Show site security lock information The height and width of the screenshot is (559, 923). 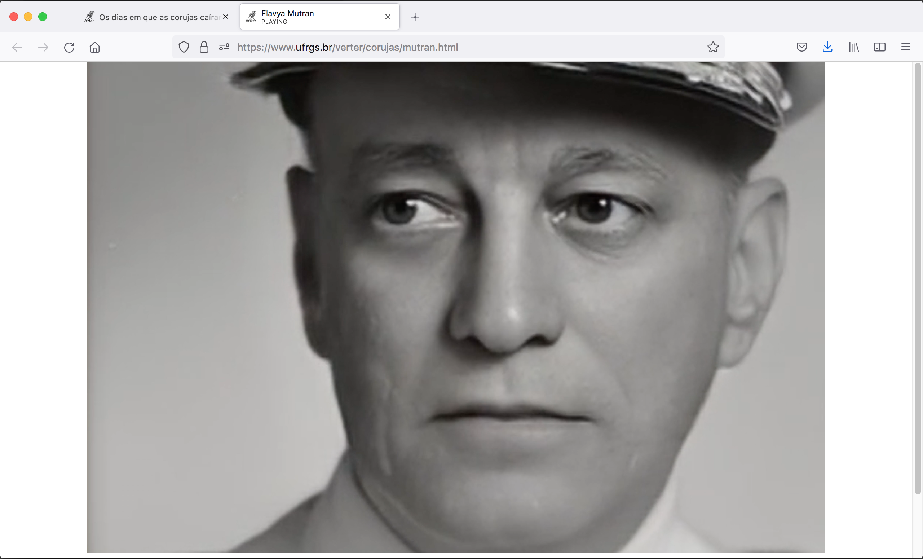point(204,47)
